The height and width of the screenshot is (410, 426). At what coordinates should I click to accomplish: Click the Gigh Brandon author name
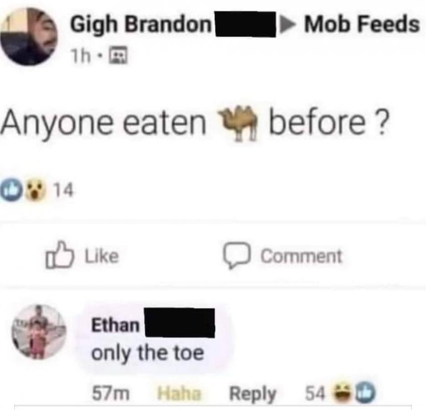click(x=141, y=25)
